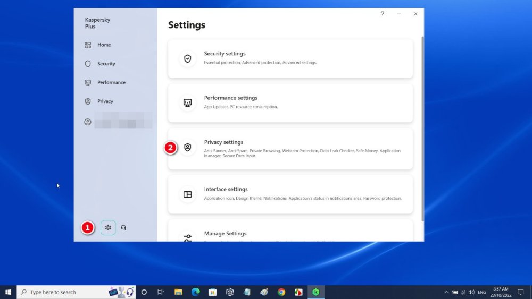Click the Privacy shield icon in sidebar
Screen dimensions: 532x299
click(88, 101)
